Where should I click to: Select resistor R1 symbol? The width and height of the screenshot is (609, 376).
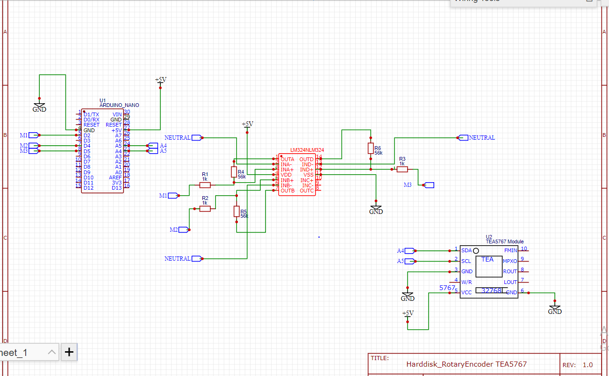coord(205,185)
